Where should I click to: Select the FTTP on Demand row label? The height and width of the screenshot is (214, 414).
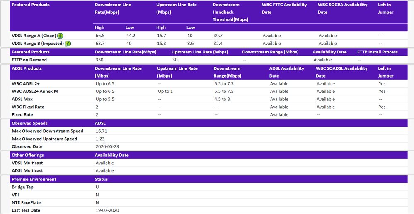click(29, 60)
